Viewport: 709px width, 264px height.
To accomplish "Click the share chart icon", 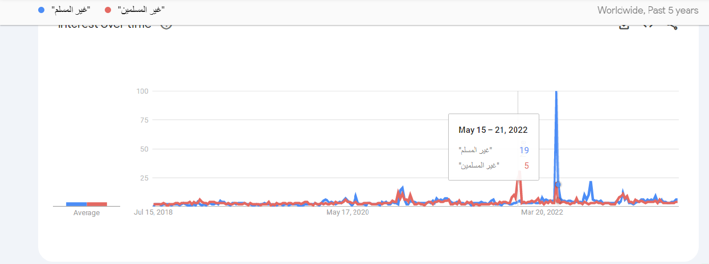I will 672,26.
